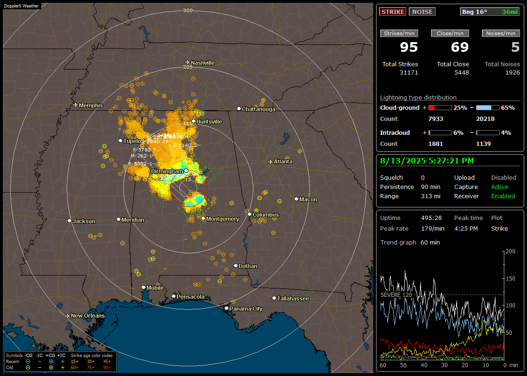Click the recent -CG cyan legend symbol
The image size is (527, 376).
click(28, 362)
